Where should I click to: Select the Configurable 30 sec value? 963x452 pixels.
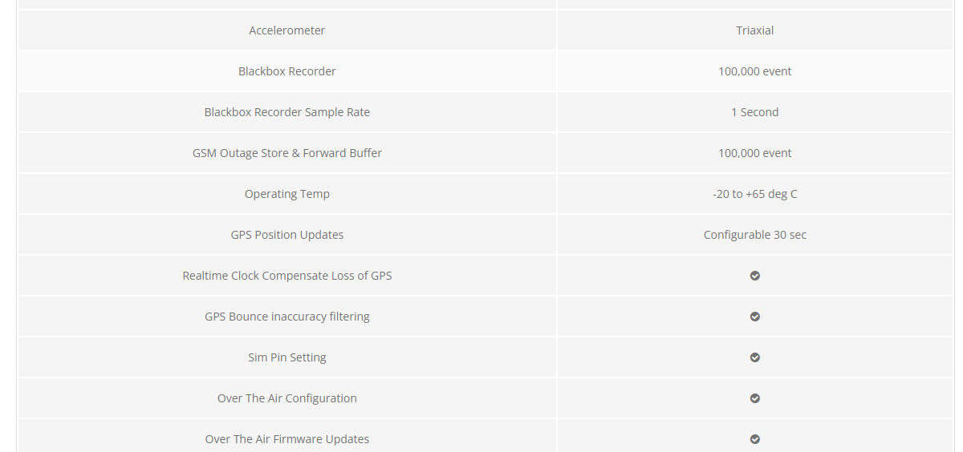pyautogui.click(x=755, y=235)
